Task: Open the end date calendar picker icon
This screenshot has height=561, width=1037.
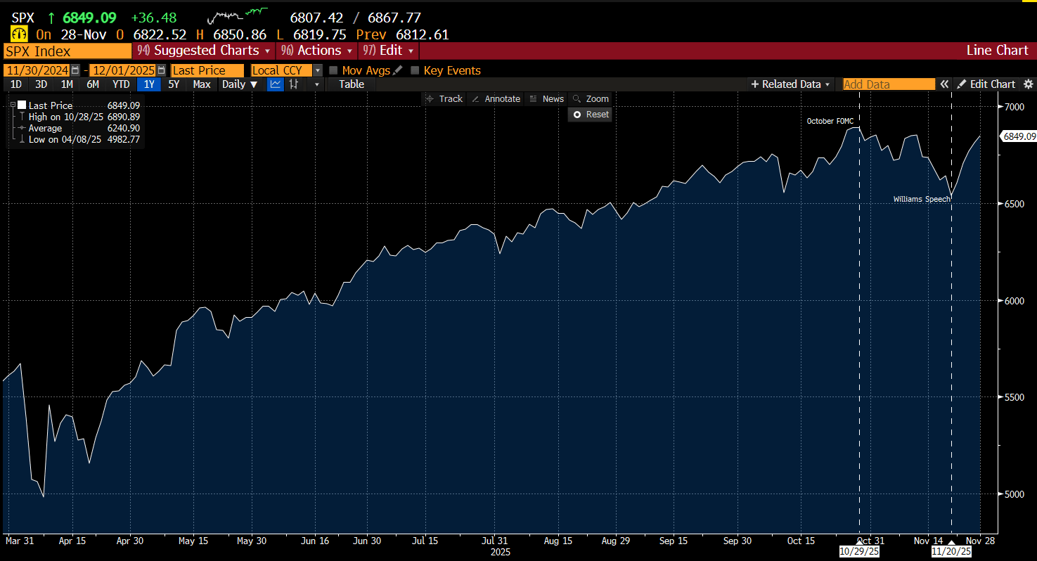Action: point(162,70)
